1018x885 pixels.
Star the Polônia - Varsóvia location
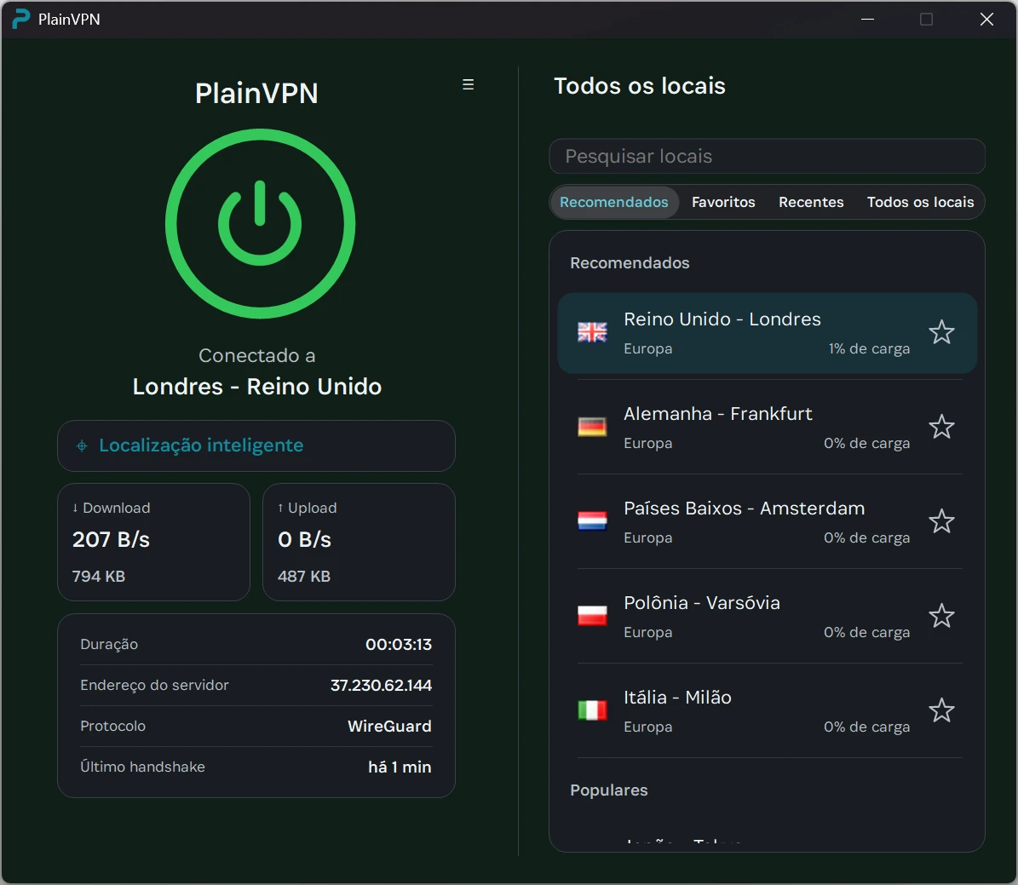click(x=941, y=616)
